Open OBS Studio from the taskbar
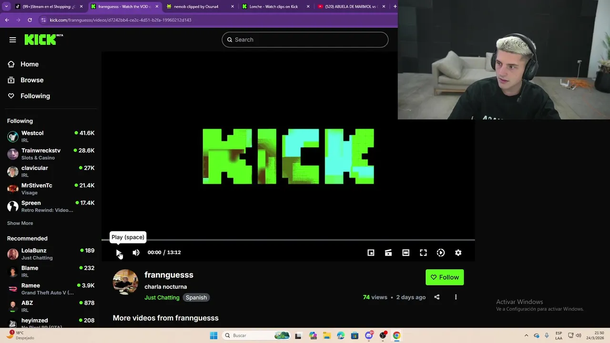 click(x=383, y=335)
